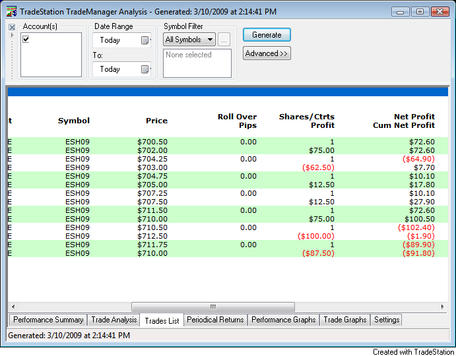Click the Roll Over Pips column header
This screenshot has height=356, width=456.
click(237, 121)
